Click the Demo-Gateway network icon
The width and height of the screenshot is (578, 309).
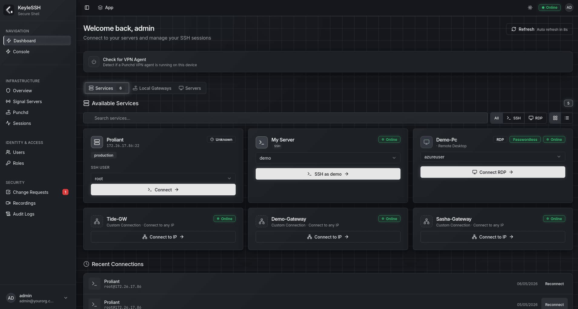(x=262, y=221)
